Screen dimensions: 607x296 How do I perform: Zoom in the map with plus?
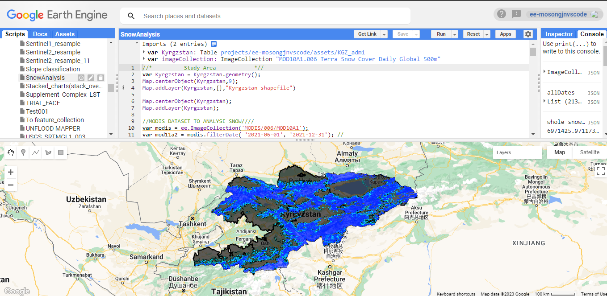click(x=11, y=172)
